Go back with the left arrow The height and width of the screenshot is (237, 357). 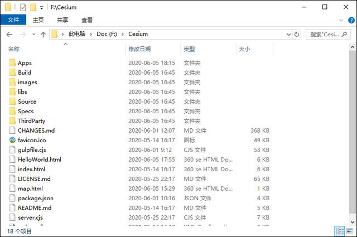9,35
